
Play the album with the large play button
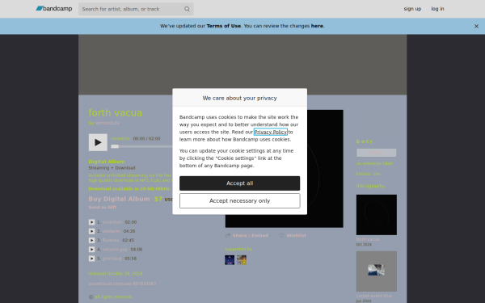point(98,142)
